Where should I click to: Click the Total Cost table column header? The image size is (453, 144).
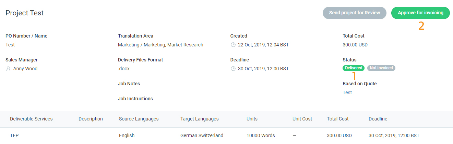click(x=337, y=119)
